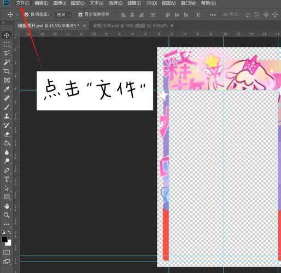
Task: Open the 编辑 menu
Action: click(42, 3)
